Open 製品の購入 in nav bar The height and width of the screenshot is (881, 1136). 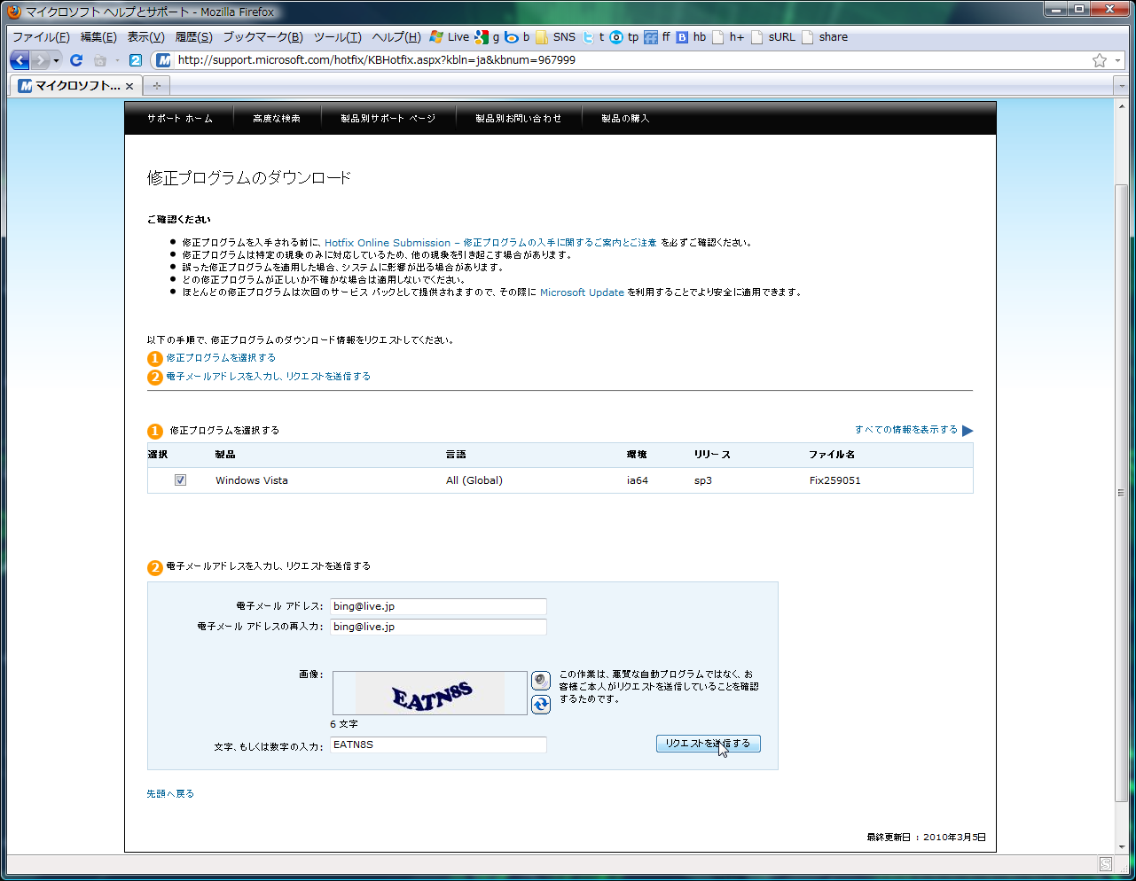(x=625, y=118)
